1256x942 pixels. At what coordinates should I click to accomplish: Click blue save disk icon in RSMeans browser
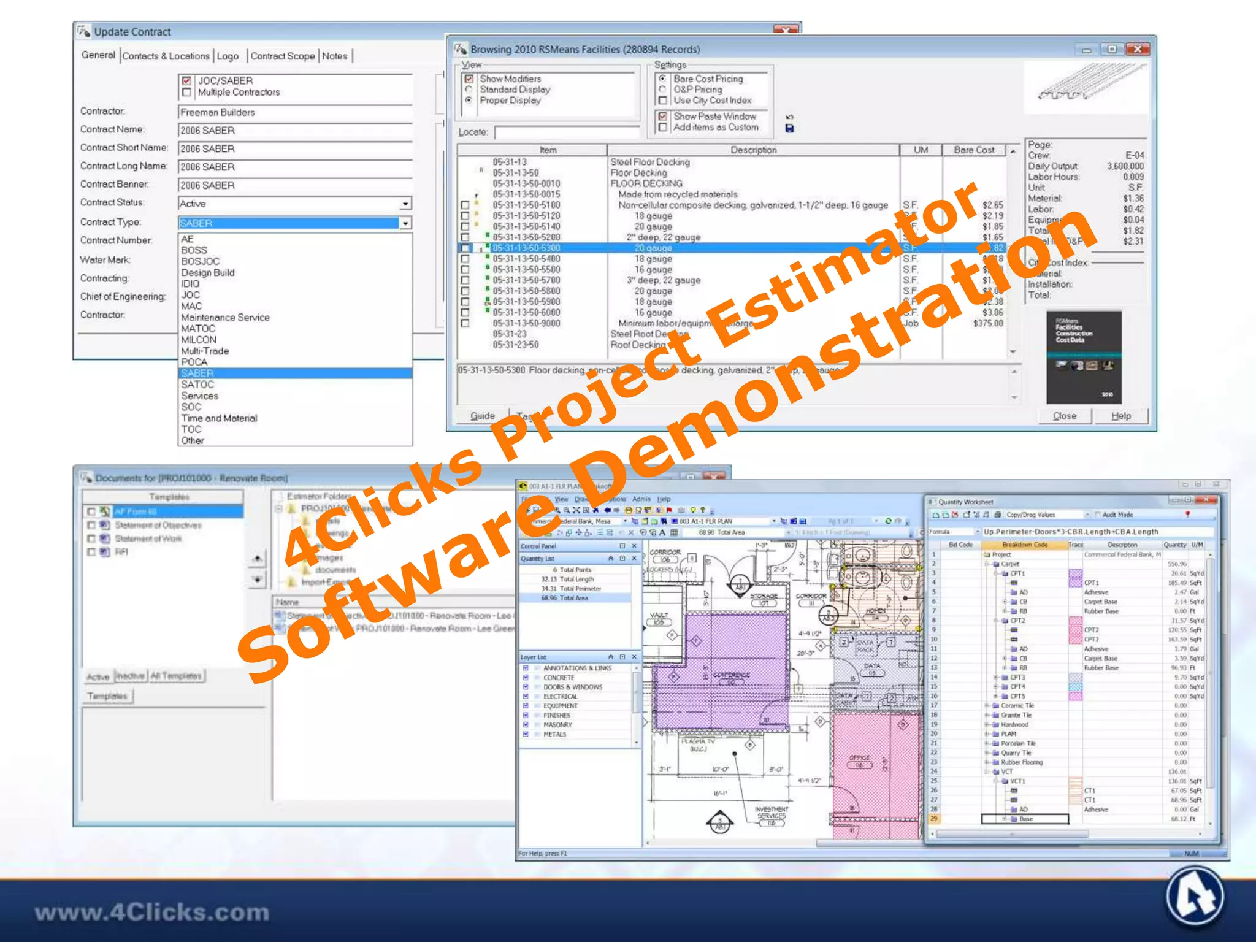click(x=789, y=128)
